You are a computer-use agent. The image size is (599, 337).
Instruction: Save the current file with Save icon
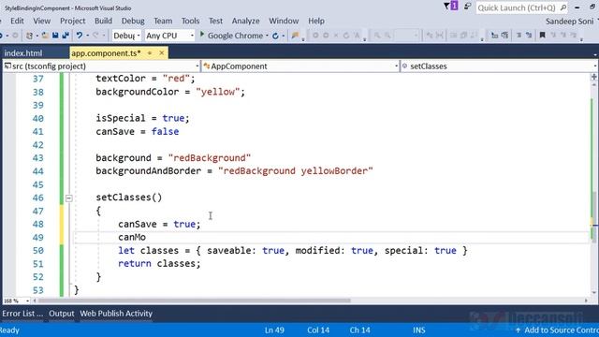55,36
